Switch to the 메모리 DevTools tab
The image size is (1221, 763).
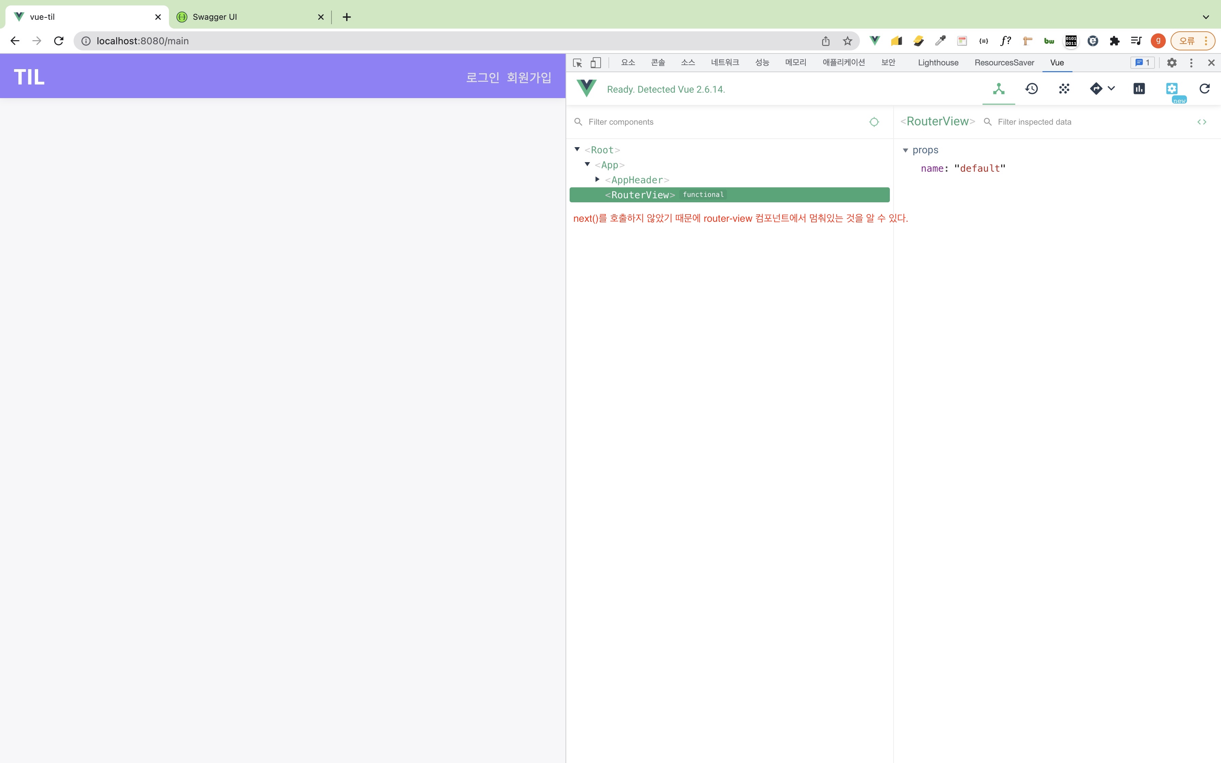click(x=796, y=63)
